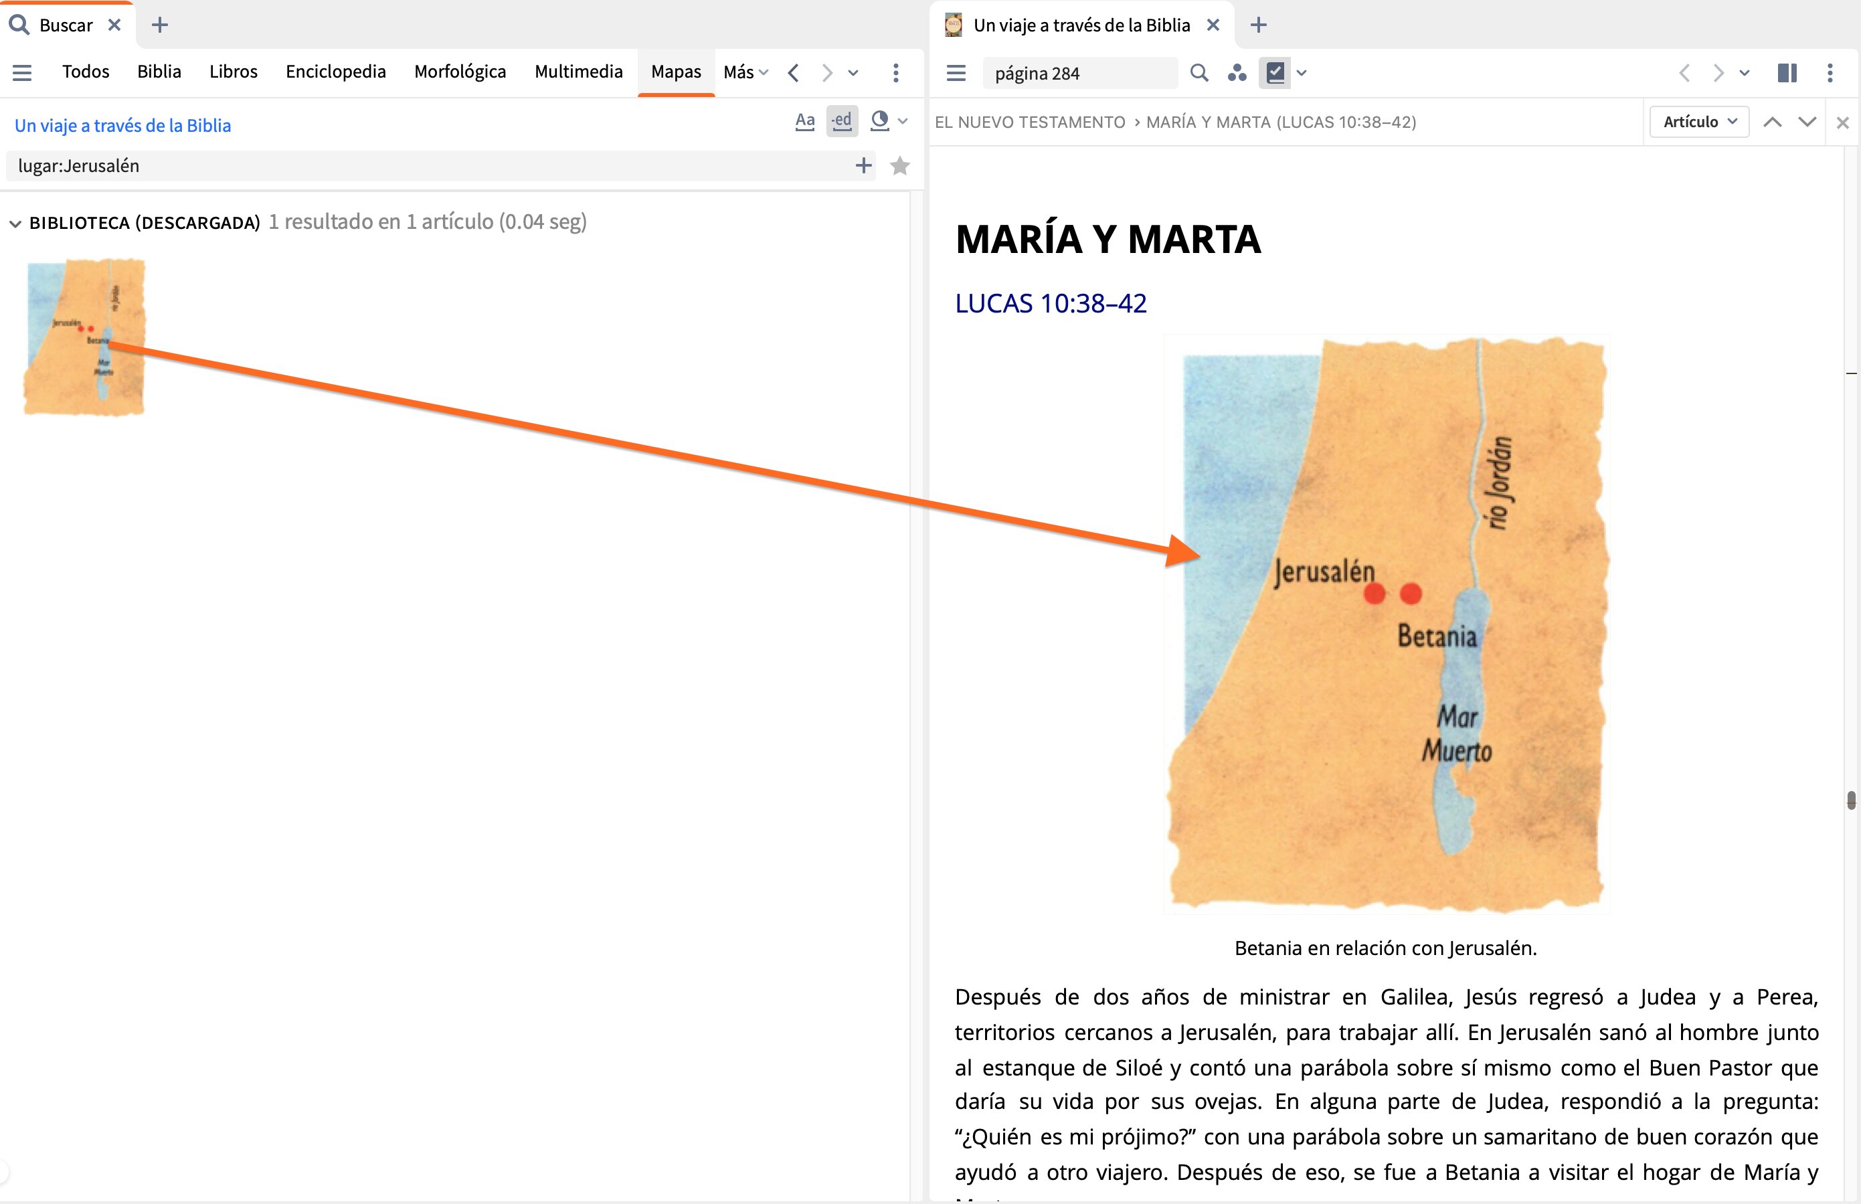This screenshot has width=1861, height=1204.
Task: Go back in search history
Action: click(x=794, y=73)
